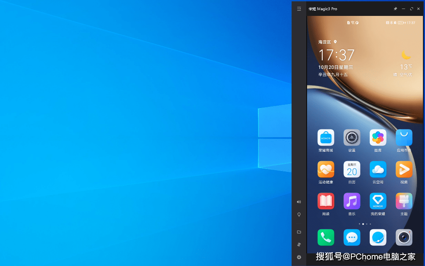425x266 pixels.
Task: Tap the large 17:37 clock widget
Action: pos(337,55)
